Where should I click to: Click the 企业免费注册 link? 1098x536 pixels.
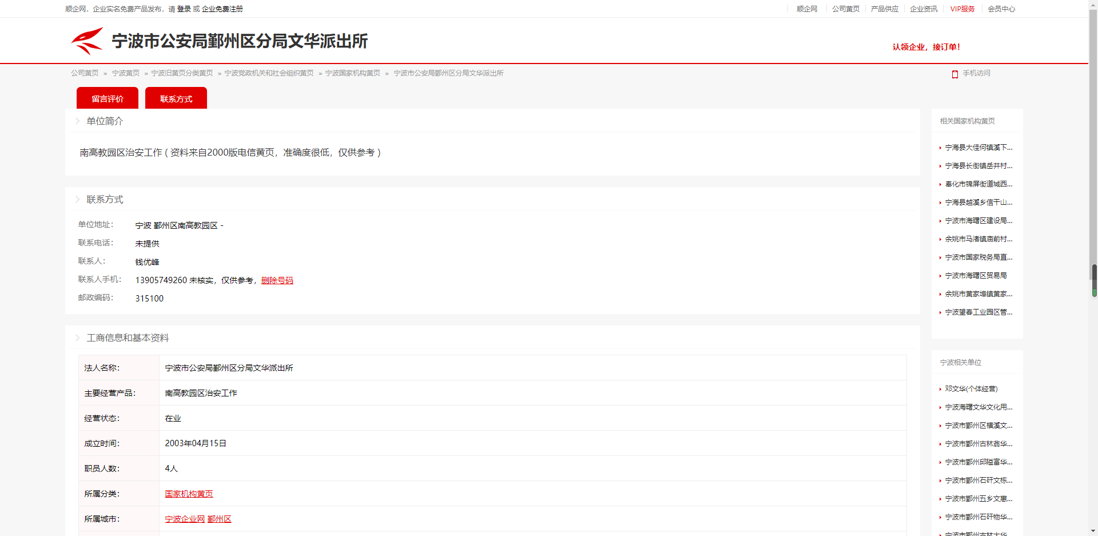coord(222,9)
